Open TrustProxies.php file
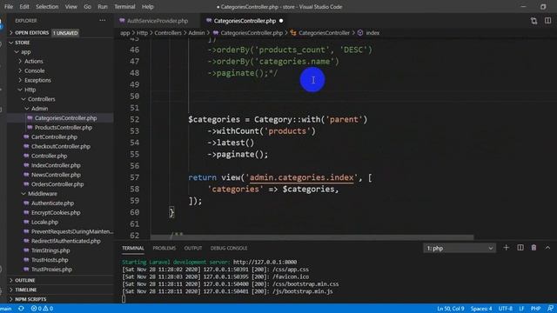This screenshot has width=557, height=313. point(51,270)
